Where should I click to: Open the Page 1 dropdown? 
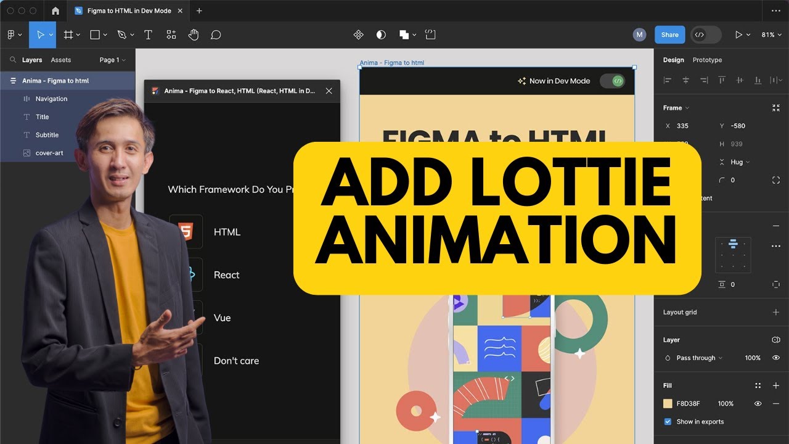[x=112, y=60]
